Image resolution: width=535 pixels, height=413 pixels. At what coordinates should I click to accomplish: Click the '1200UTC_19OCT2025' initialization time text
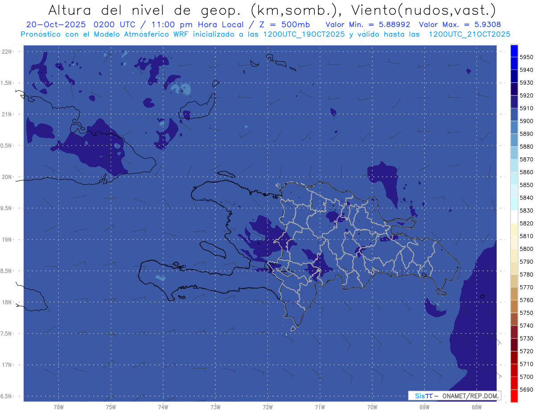[304, 34]
